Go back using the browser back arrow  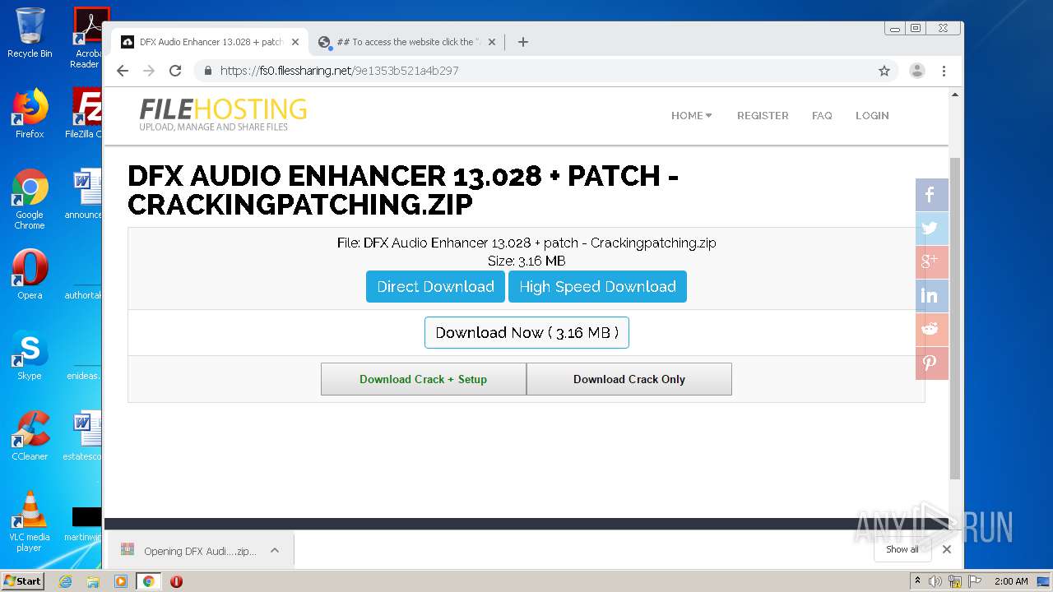point(123,71)
